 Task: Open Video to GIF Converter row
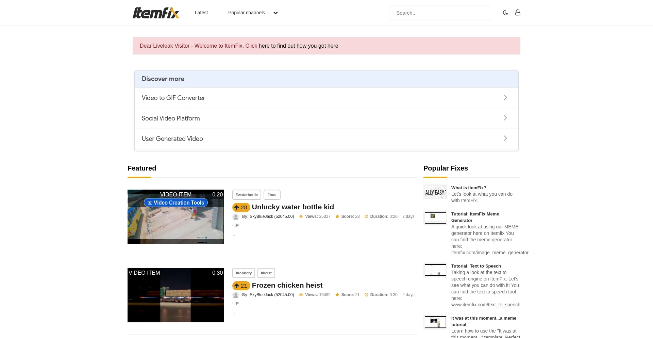click(x=326, y=98)
